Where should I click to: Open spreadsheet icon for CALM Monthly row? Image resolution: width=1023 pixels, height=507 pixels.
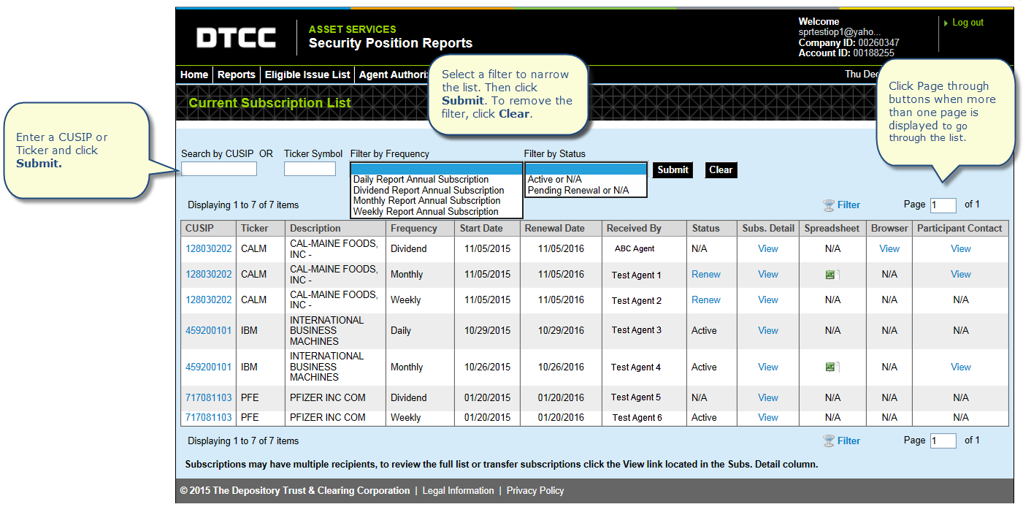point(832,275)
